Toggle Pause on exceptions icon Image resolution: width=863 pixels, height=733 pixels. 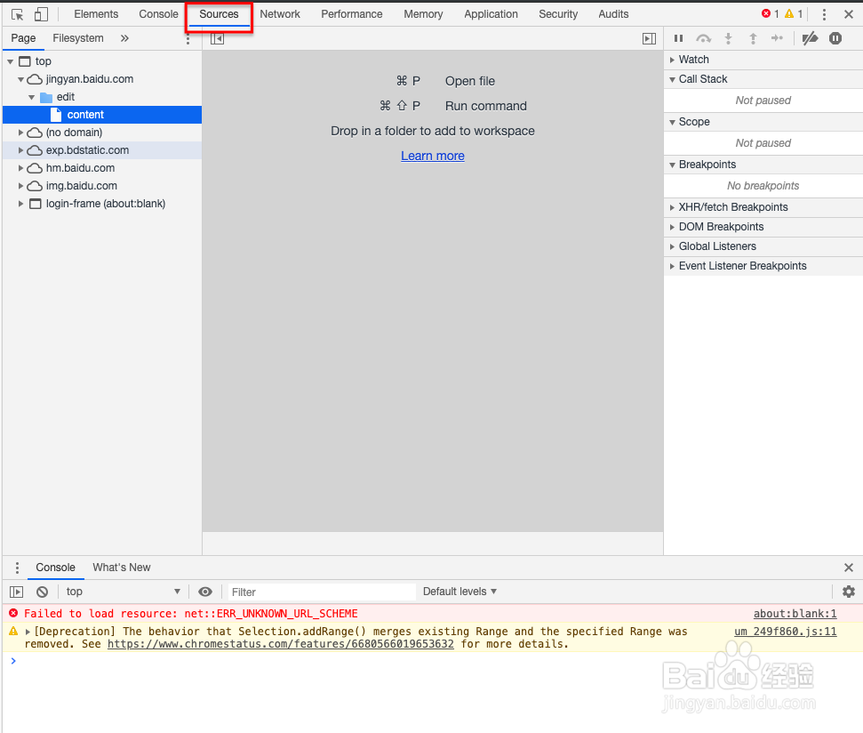coord(835,38)
